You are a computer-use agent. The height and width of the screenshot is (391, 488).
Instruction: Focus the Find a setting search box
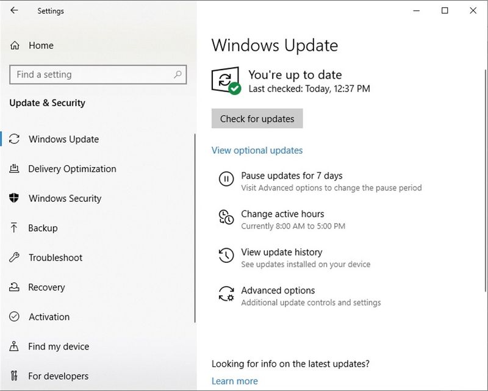(98, 74)
